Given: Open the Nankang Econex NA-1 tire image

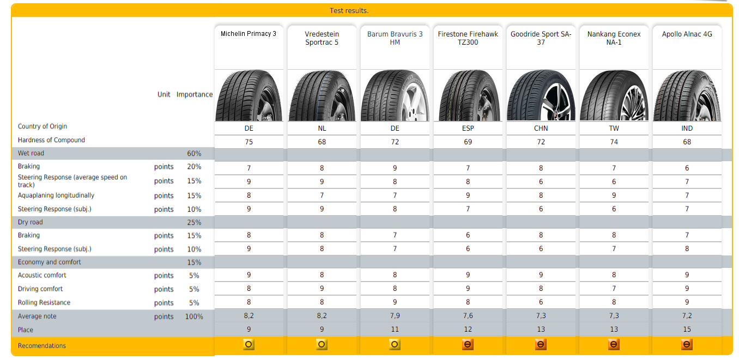Looking at the screenshot, I should pos(614,95).
